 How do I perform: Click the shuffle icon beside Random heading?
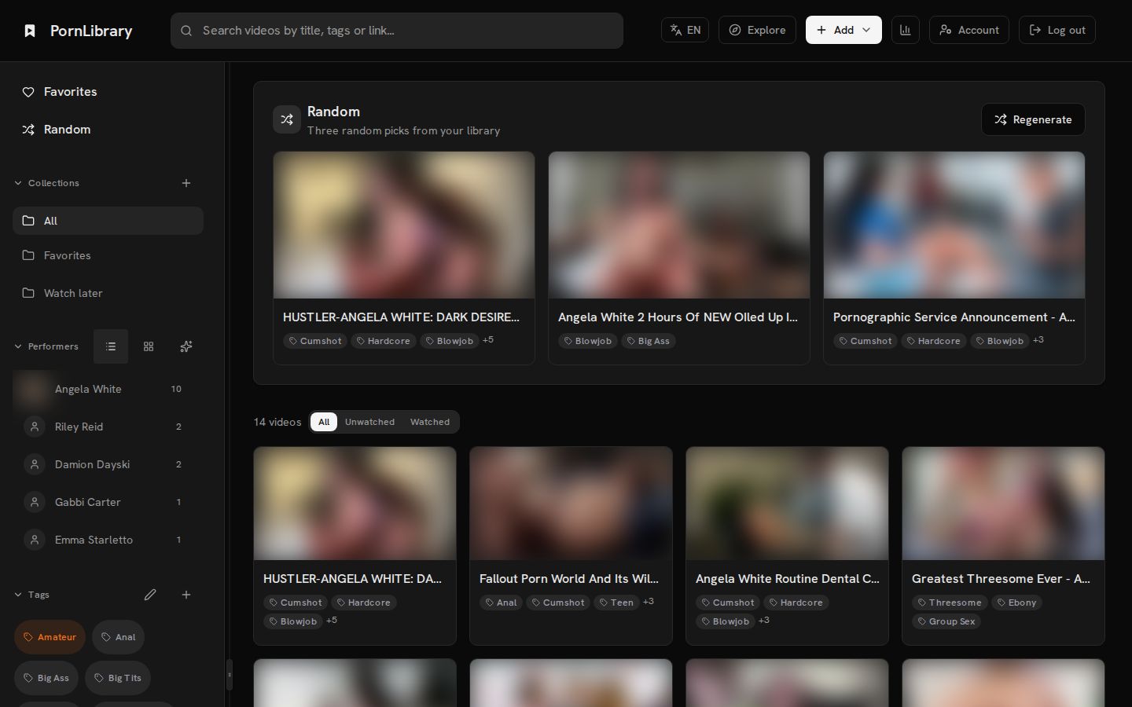click(287, 119)
